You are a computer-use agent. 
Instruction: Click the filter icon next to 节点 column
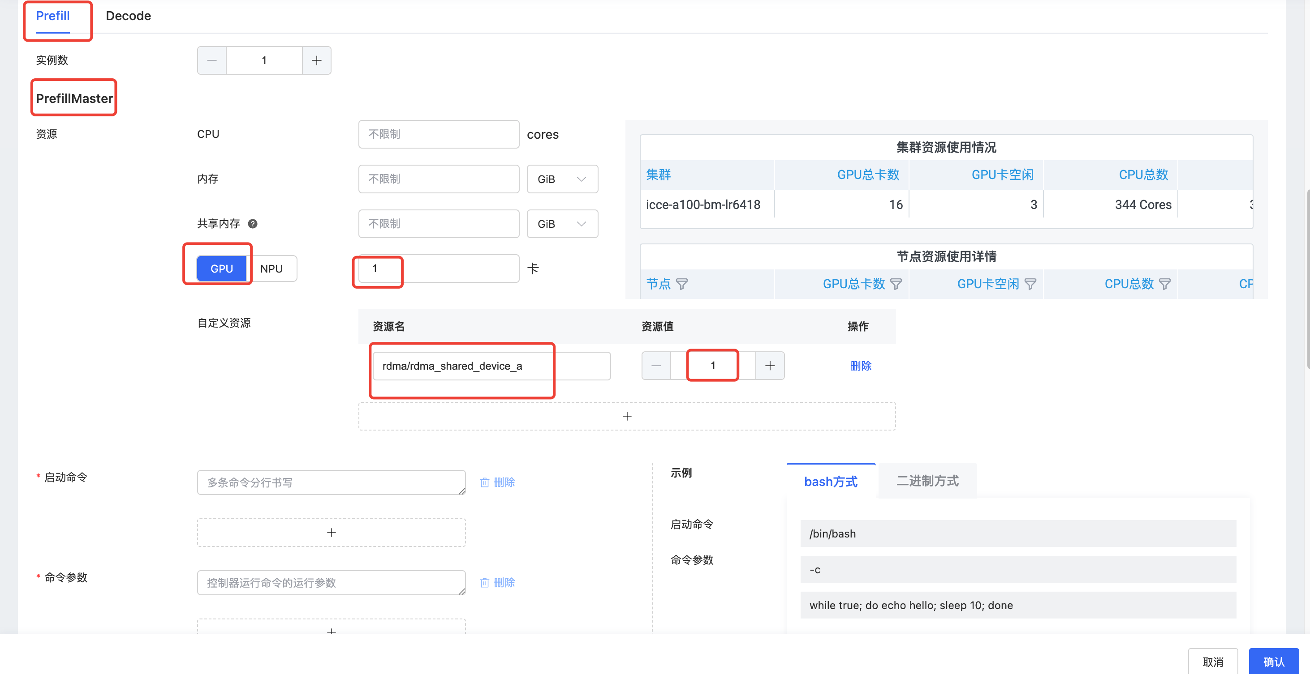[682, 284]
